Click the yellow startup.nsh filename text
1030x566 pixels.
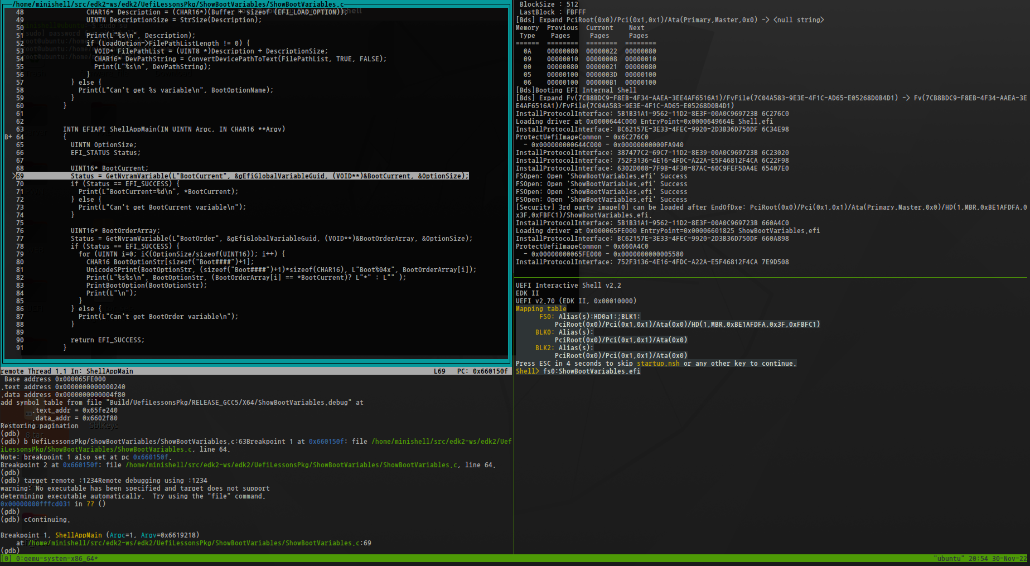(658, 363)
